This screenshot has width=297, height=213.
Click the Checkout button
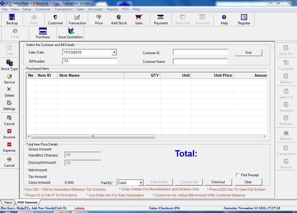[x=218, y=182]
